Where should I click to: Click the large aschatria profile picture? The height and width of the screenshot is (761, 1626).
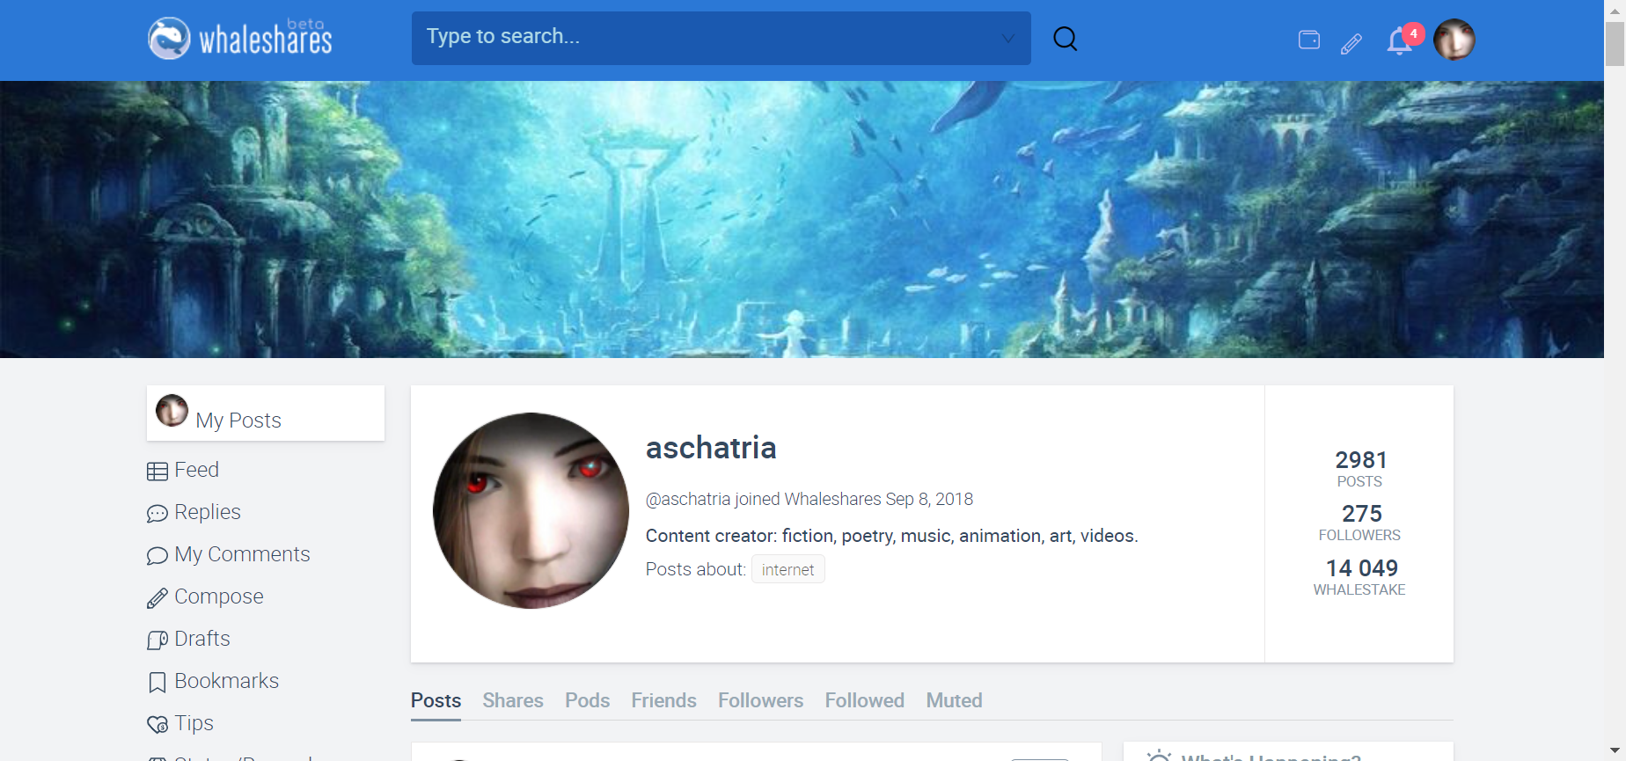(531, 510)
